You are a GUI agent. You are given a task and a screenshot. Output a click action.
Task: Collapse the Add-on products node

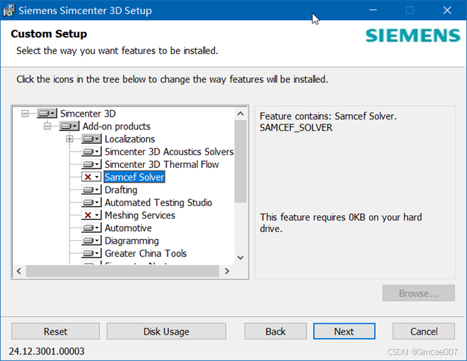click(47, 126)
